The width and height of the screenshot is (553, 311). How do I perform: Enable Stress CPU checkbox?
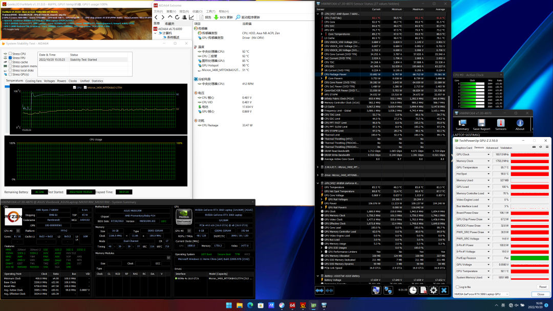tap(10, 54)
